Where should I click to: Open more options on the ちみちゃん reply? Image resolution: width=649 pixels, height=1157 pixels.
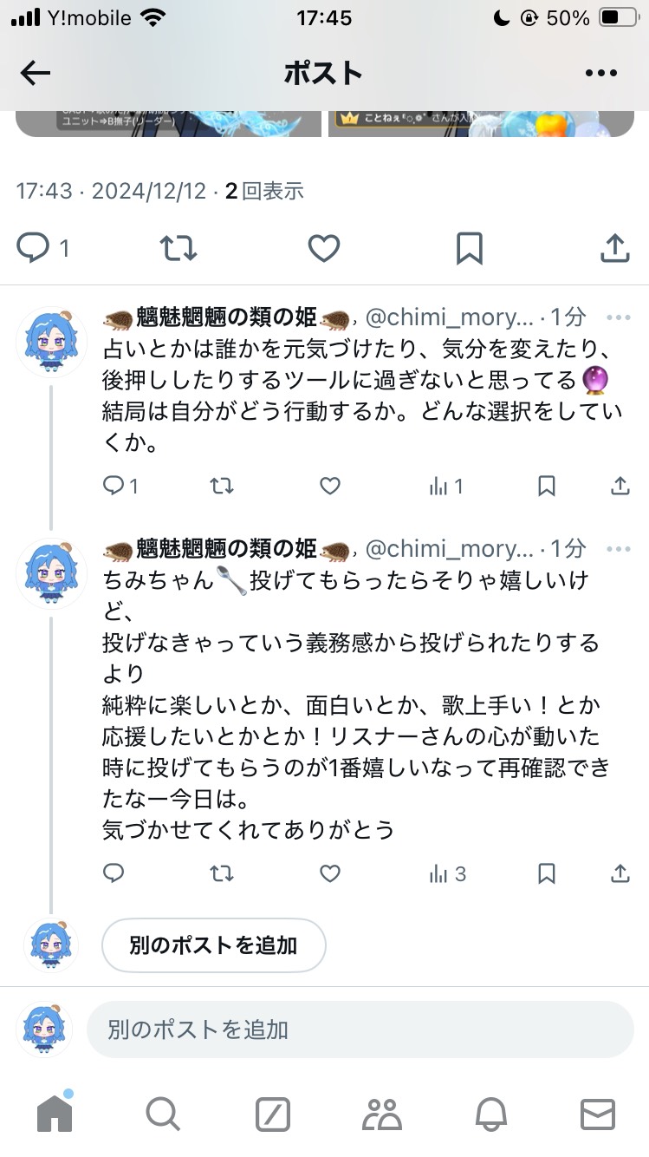coord(618,548)
